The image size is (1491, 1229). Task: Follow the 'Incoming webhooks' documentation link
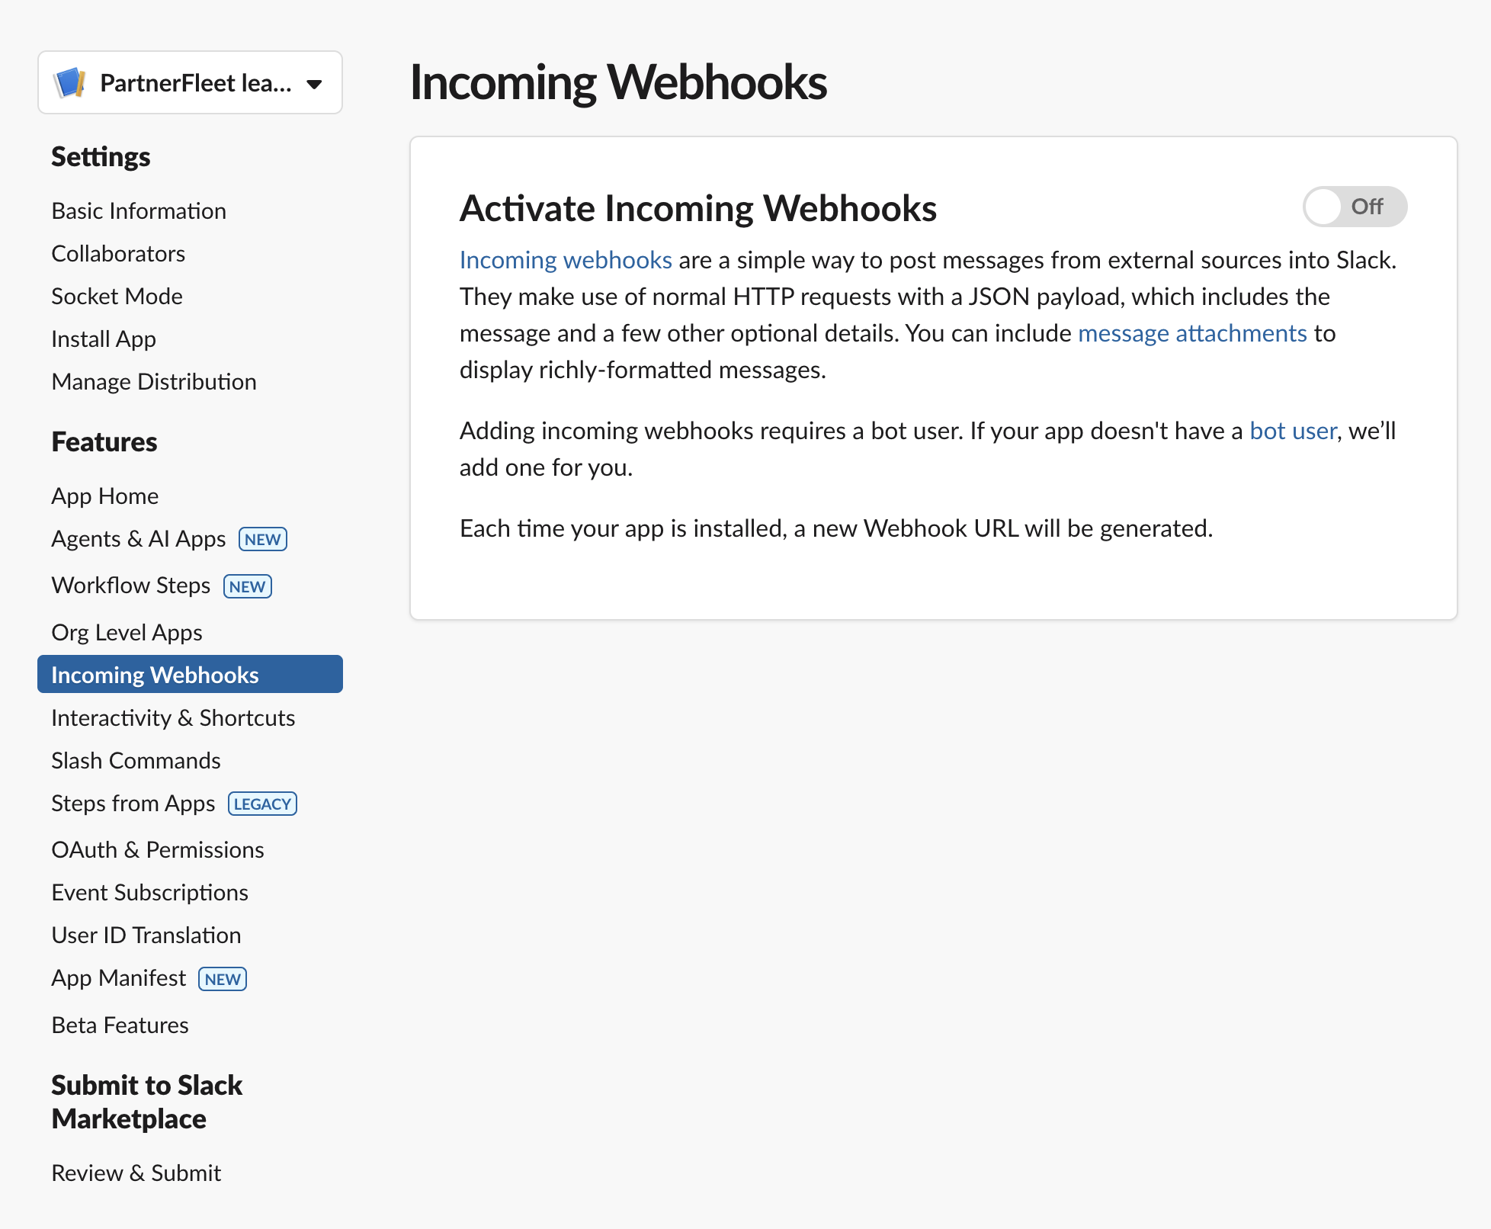[566, 260]
